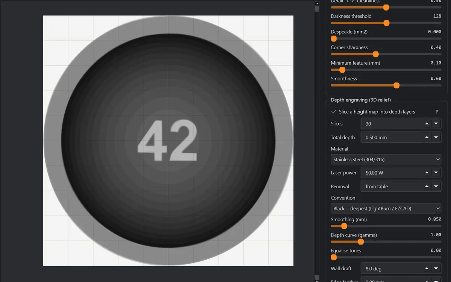Step the Removal field up with its arrow
451x282 pixels.
(427, 186)
